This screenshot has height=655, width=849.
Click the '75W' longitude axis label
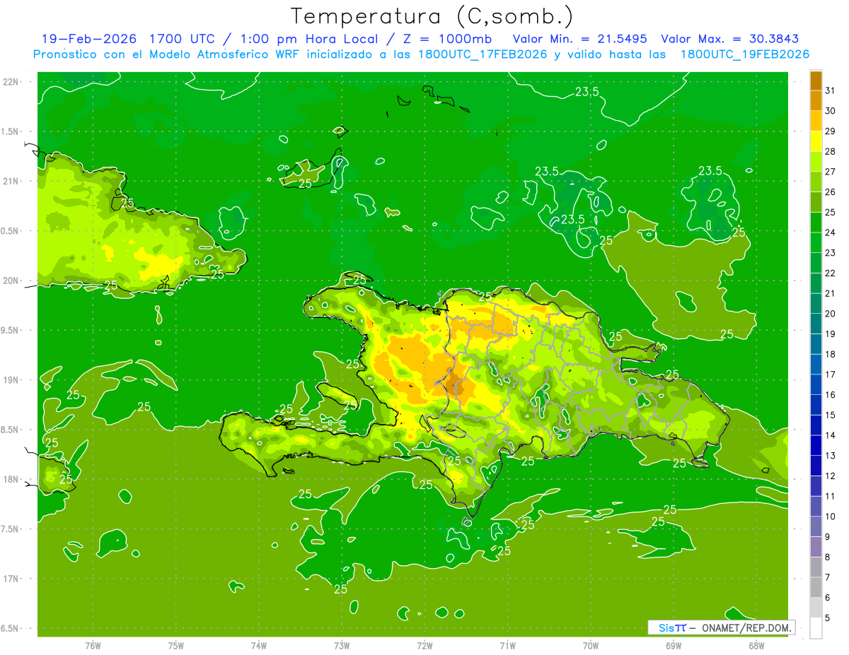(x=175, y=646)
